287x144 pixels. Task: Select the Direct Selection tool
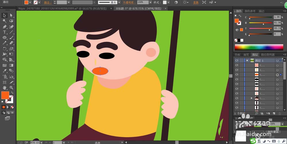pos(11,15)
